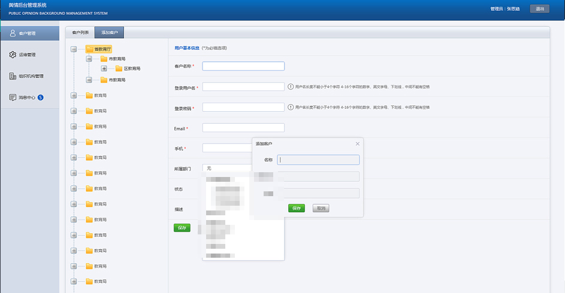Click the 组织机构管理 building icon

13,76
